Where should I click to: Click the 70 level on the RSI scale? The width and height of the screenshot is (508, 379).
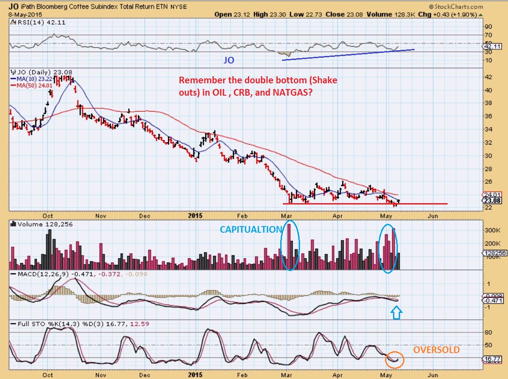pyautogui.click(x=488, y=35)
